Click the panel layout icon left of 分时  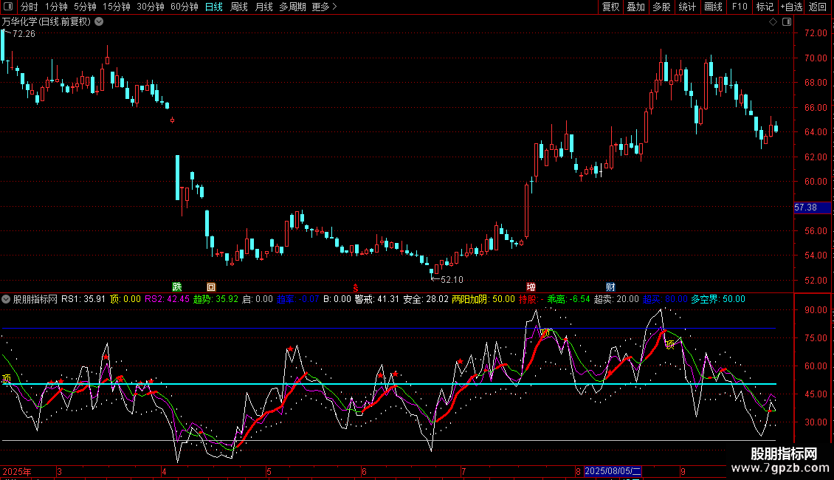(x=8, y=7)
